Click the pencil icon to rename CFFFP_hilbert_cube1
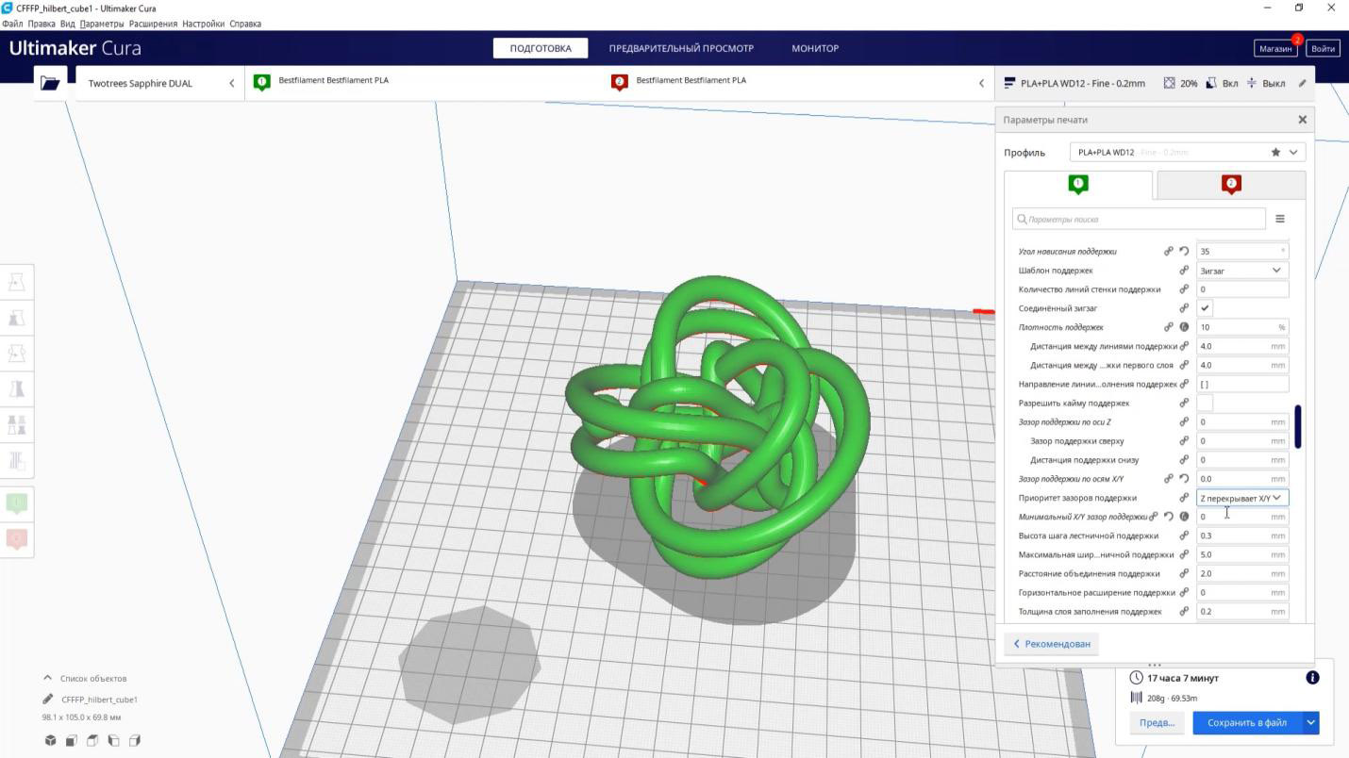This screenshot has width=1349, height=758. tap(48, 700)
